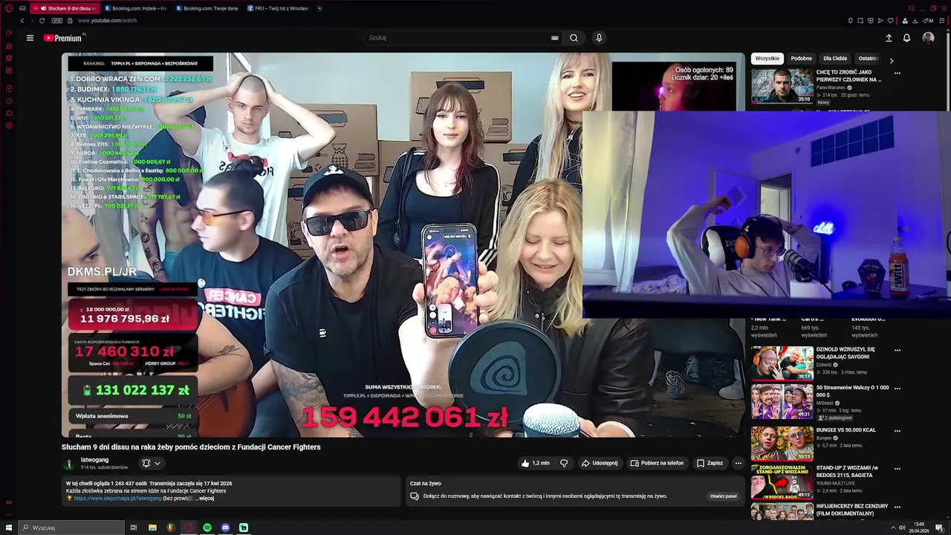951x535 pixels.
Task: Open the on-screen keyboard icon in search box
Action: (x=554, y=38)
